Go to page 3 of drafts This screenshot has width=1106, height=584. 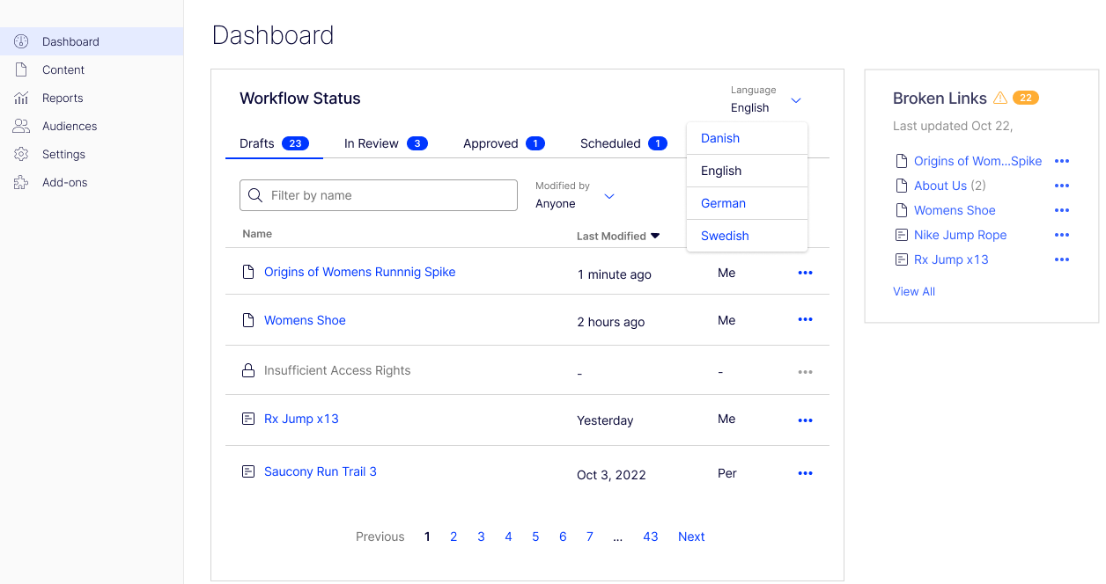(x=481, y=537)
